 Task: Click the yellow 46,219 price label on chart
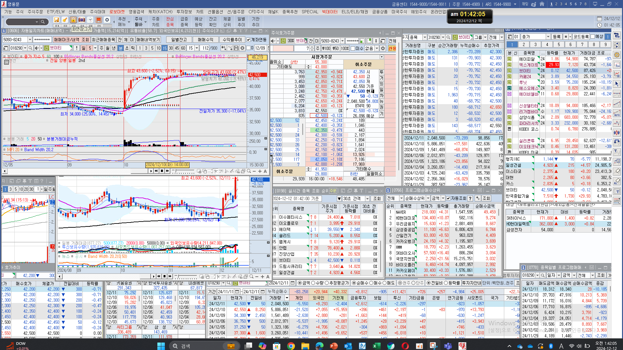257,57
